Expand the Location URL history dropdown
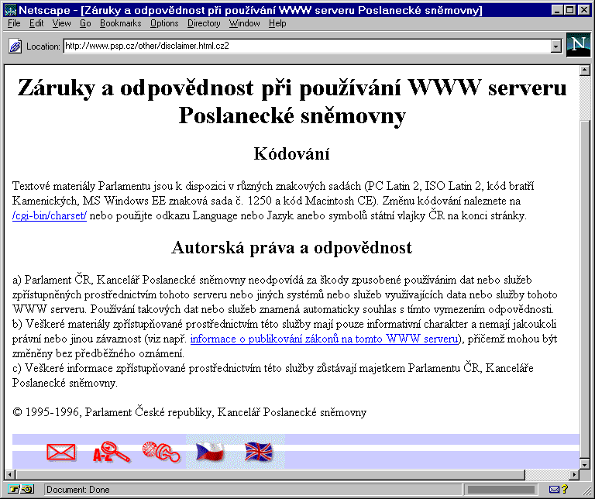The image size is (595, 499). click(556, 46)
